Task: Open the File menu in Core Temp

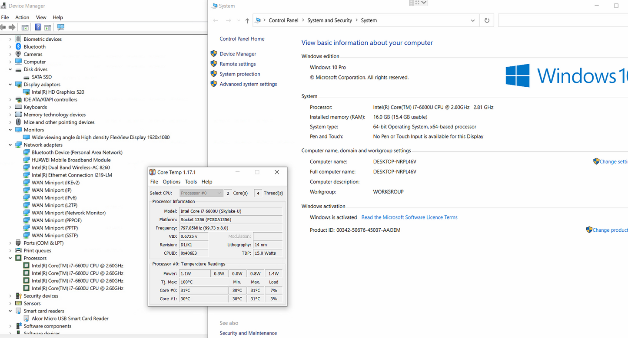Action: click(154, 182)
